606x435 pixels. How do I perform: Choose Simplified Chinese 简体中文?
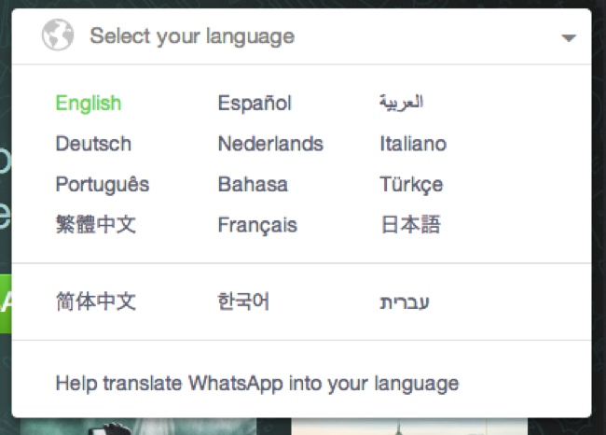coord(96,302)
